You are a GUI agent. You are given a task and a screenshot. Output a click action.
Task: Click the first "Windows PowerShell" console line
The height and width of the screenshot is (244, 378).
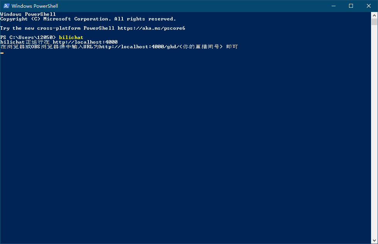pyautogui.click(x=28, y=14)
